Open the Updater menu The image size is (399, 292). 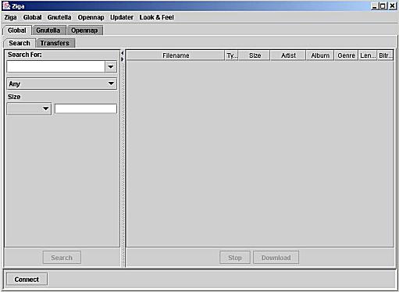pyautogui.click(x=122, y=17)
